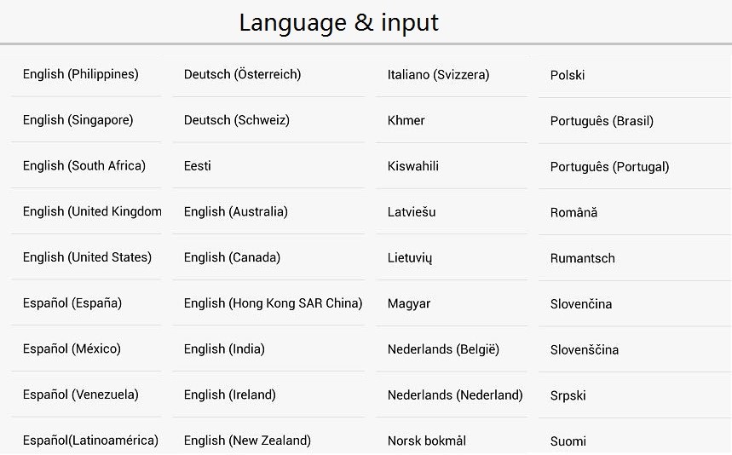This screenshot has width=732, height=455.
Task: Choose English (Philippines) from list
Action: (81, 75)
